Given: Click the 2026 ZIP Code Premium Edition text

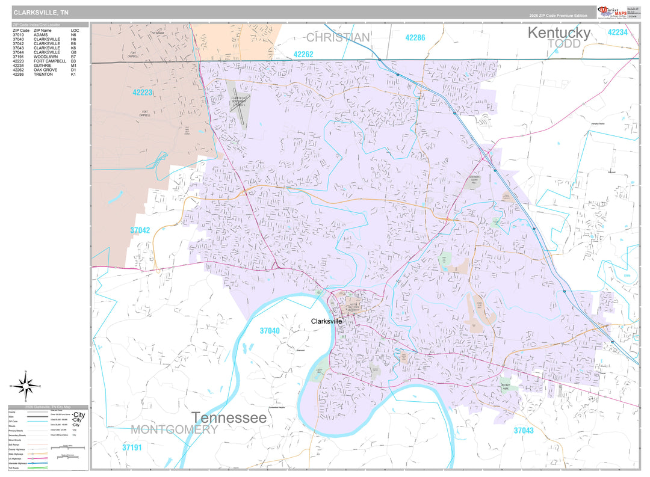Looking at the screenshot, I should tap(558, 16).
